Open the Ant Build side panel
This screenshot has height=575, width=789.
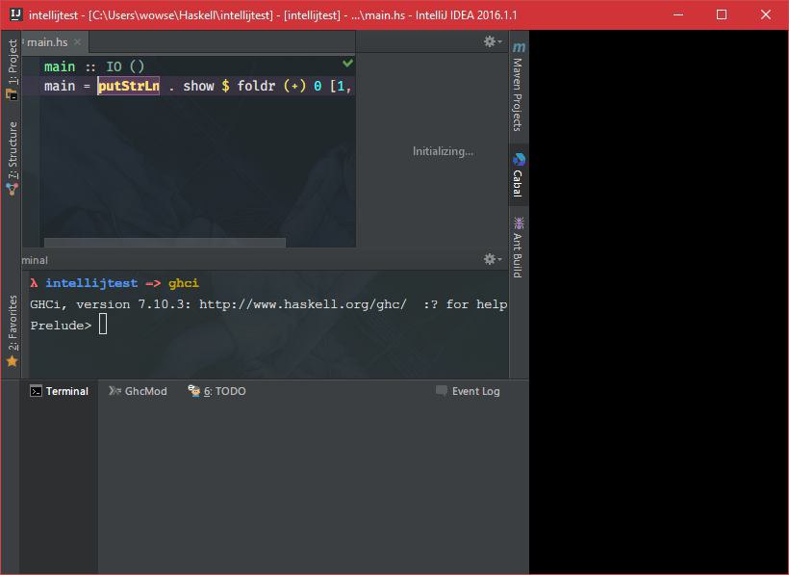click(x=519, y=248)
